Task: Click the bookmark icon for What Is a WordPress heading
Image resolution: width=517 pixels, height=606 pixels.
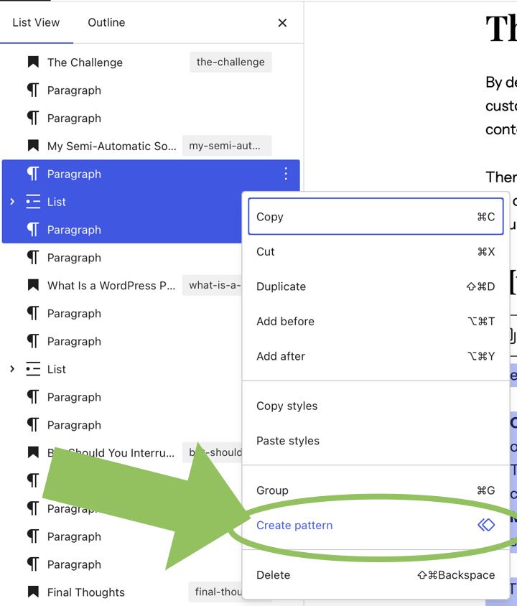Action: 33,285
